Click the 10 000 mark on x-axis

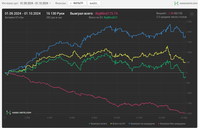117,117
